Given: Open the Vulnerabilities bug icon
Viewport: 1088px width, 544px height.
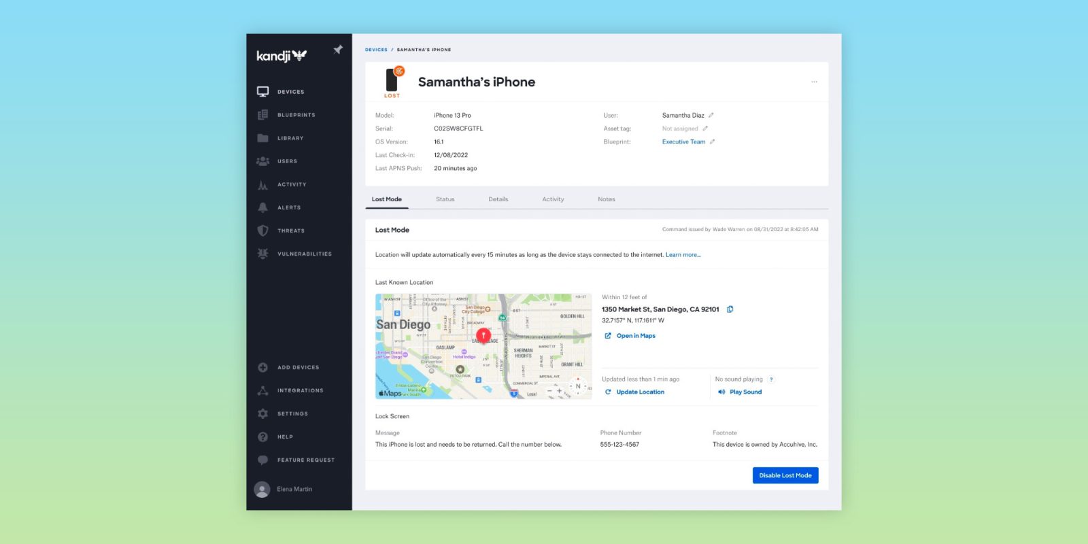Looking at the screenshot, I should click(x=263, y=254).
